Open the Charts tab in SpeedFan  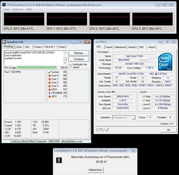pyautogui.click(x=62, y=47)
